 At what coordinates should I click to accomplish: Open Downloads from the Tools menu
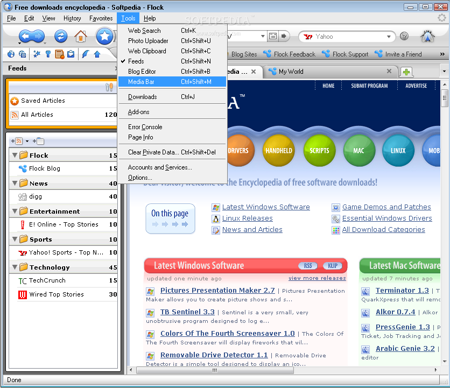[x=172, y=97]
